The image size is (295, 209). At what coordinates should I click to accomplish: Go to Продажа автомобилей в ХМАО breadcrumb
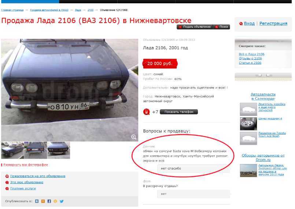[49, 10]
